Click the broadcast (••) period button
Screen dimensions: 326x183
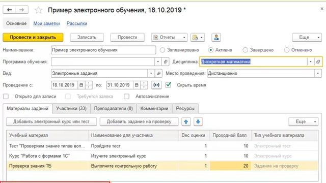(156, 85)
